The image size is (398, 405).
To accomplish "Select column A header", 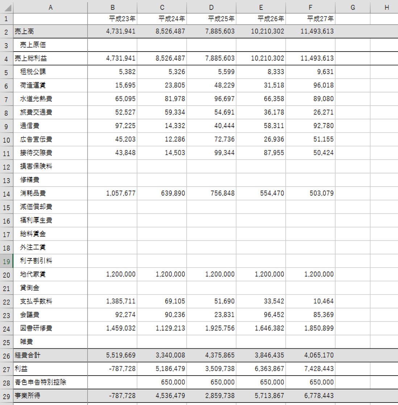I will [50, 7].
